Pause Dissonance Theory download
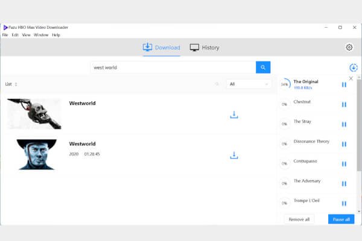362x241 pixels. (x=344, y=144)
